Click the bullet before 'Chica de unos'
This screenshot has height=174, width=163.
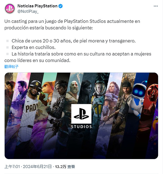[x=8, y=41]
